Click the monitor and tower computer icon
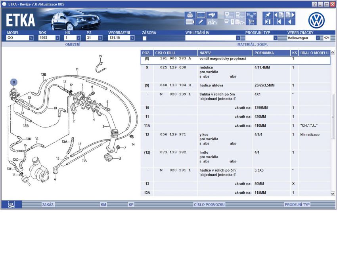This screenshot has width=337, height=263. click(229, 22)
